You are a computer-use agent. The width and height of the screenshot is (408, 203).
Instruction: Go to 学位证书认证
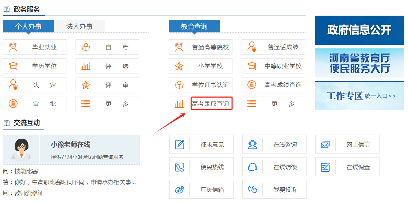point(211,85)
